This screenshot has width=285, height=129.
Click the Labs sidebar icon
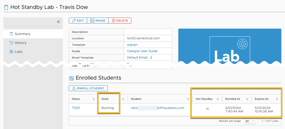[11, 52]
